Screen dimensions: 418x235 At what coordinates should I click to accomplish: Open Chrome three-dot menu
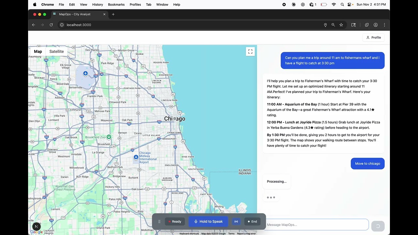click(384, 25)
